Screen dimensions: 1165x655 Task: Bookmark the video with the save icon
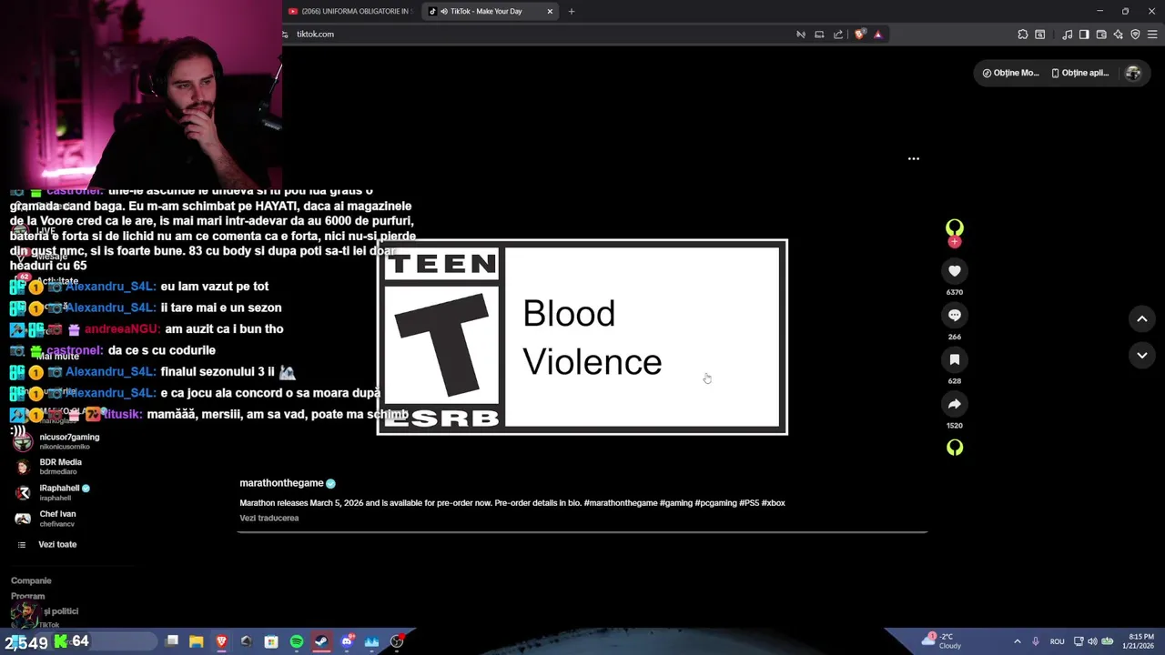pos(955,359)
